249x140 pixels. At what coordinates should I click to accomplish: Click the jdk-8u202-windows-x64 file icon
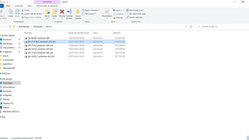[x=26, y=38]
